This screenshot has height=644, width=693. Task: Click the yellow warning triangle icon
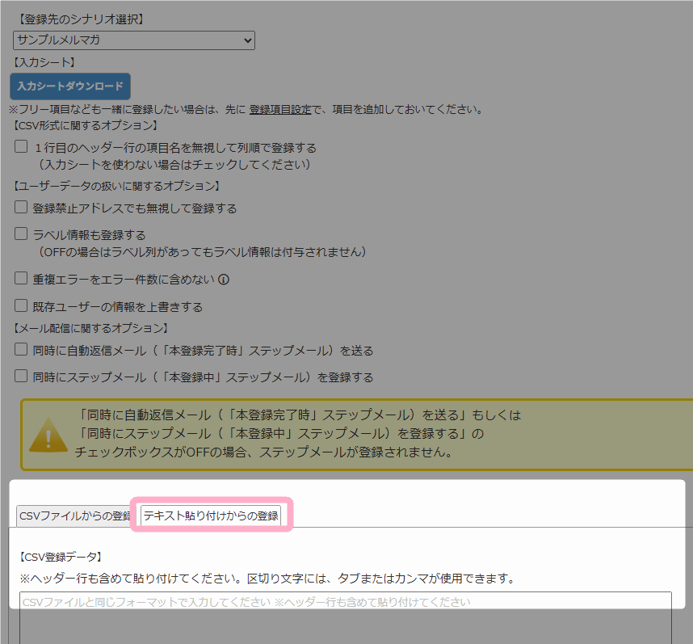tap(48, 436)
